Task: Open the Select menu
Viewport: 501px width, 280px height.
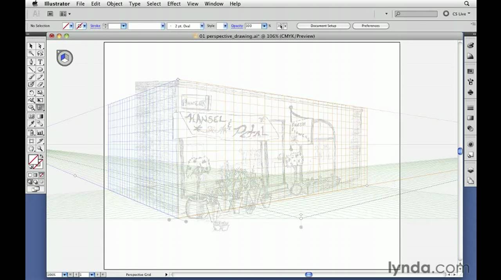Action: point(153,4)
